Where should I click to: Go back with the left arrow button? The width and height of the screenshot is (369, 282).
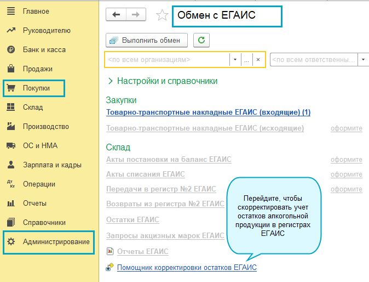116,15
